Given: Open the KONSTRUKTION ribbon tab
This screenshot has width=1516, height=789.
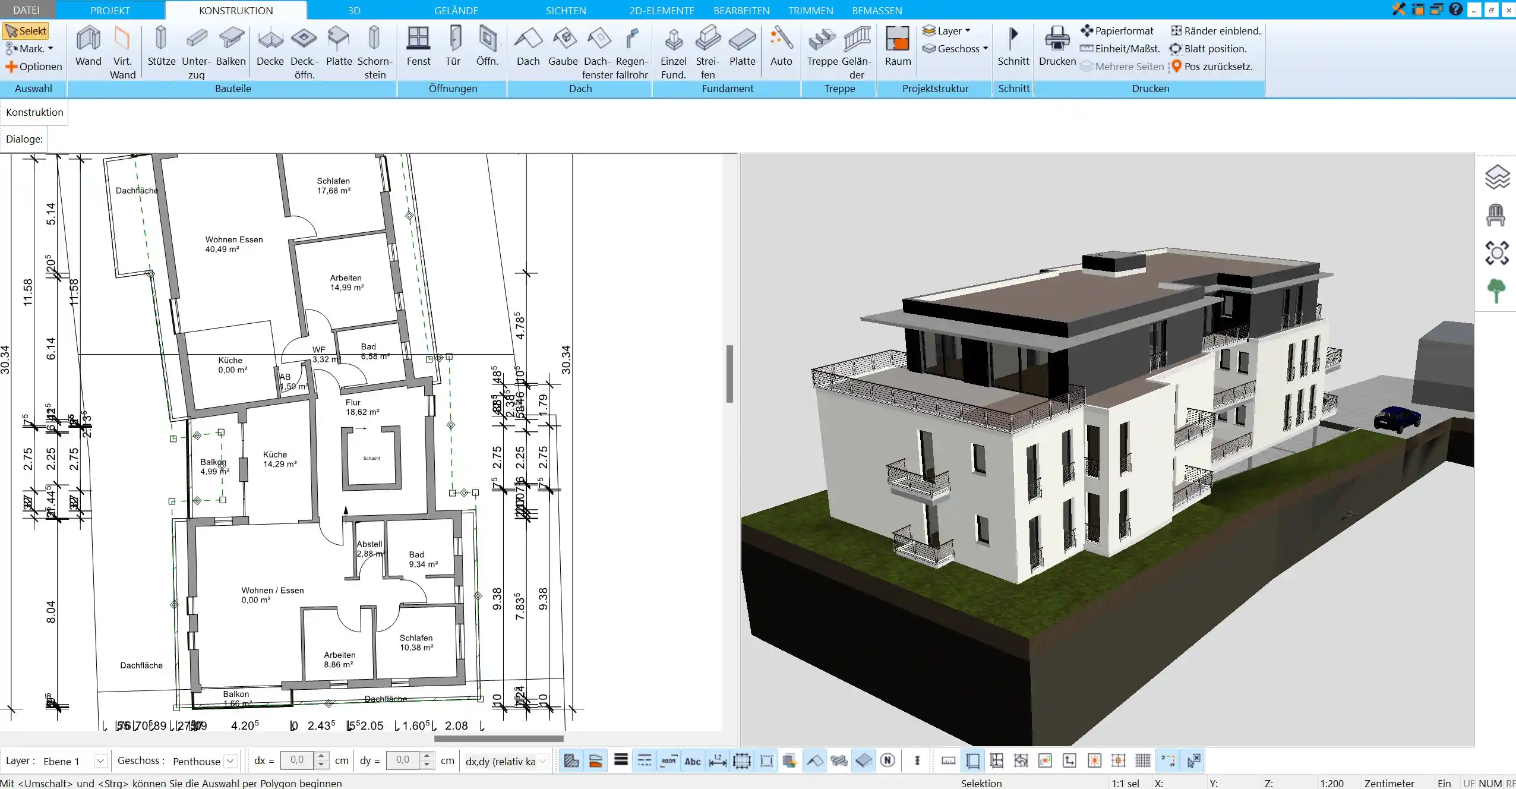Looking at the screenshot, I should [x=235, y=10].
